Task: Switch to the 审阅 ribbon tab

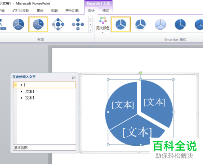Action: (x=40, y=11)
